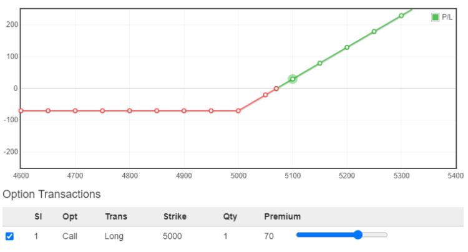Click the highlighted data point at 5100
The image size is (468, 252).
pyautogui.click(x=293, y=79)
